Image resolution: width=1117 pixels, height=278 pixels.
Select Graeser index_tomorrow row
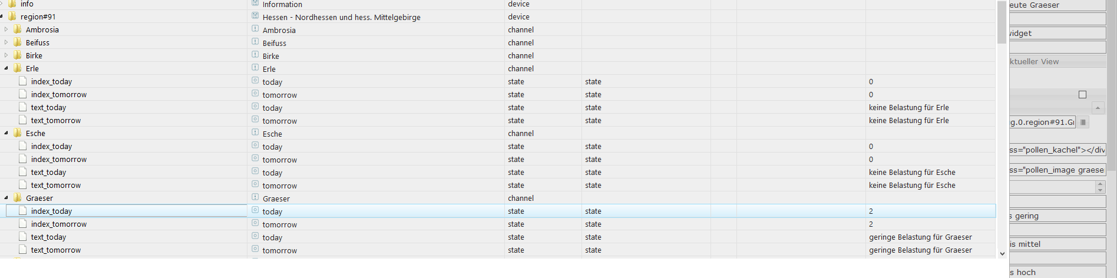point(59,224)
